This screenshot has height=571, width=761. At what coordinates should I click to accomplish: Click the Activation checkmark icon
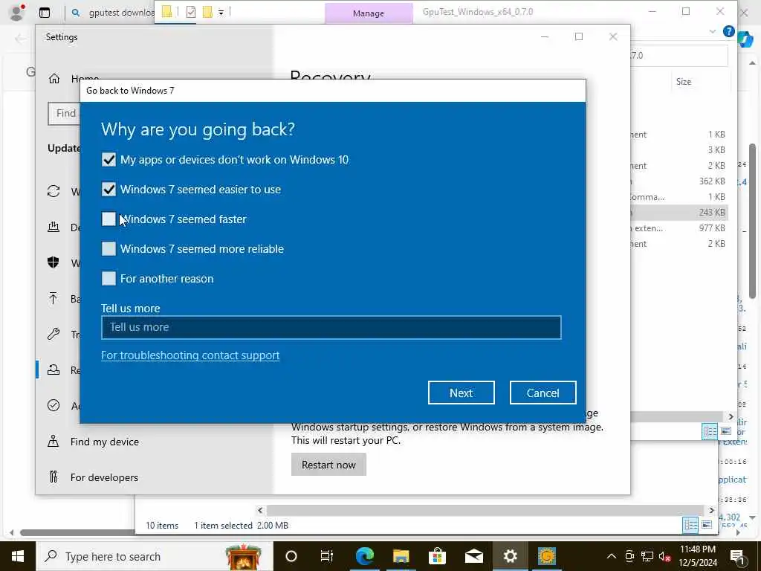tap(54, 405)
